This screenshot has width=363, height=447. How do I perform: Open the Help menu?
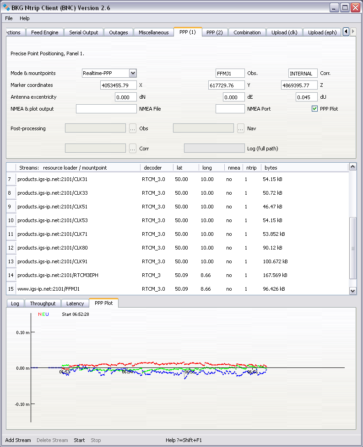[x=24, y=18]
